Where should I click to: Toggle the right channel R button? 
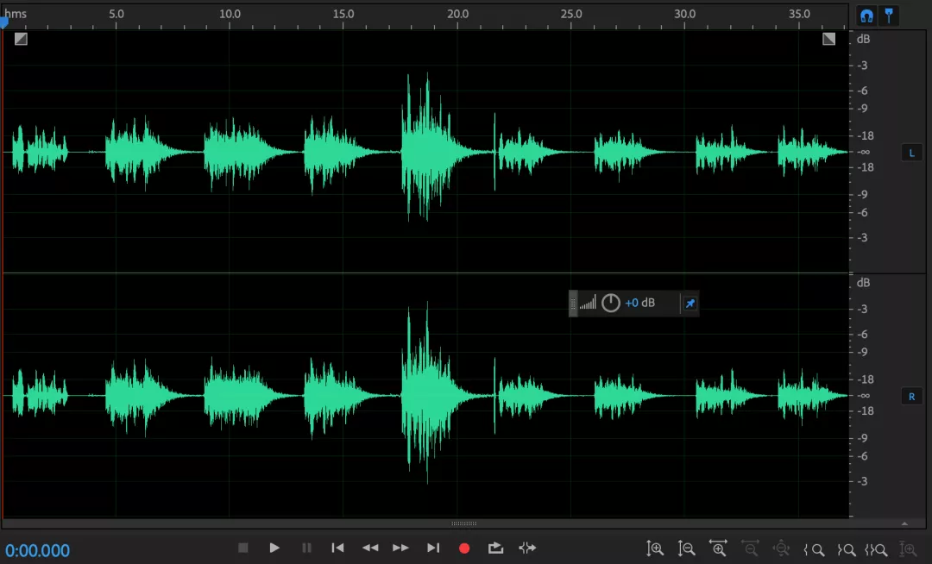point(912,397)
